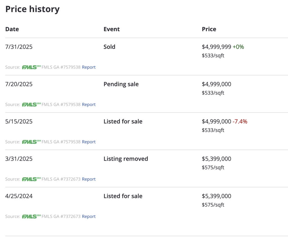The width and height of the screenshot is (288, 243).
Task: Open Report link for the 7/31/2025 Sold entry
Action: tap(89, 67)
